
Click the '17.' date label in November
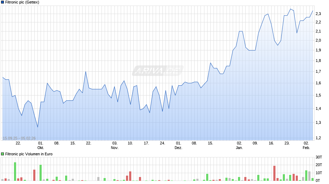(x=146, y=143)
